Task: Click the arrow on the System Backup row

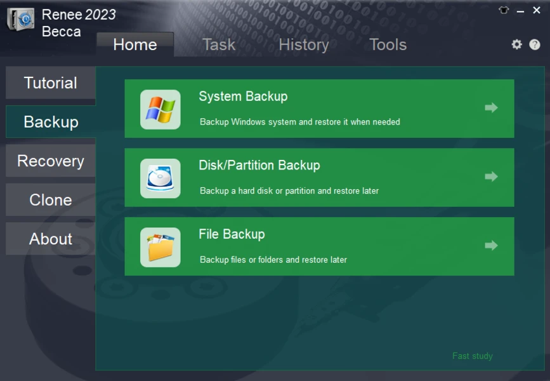Action: [x=491, y=107]
